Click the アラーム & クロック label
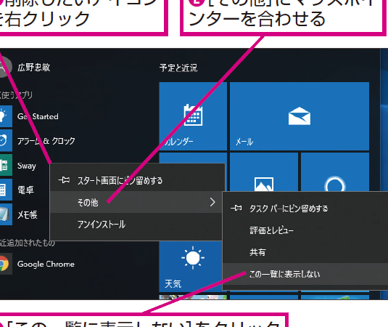Image resolution: width=388 pixels, height=327 pixels. click(46, 141)
